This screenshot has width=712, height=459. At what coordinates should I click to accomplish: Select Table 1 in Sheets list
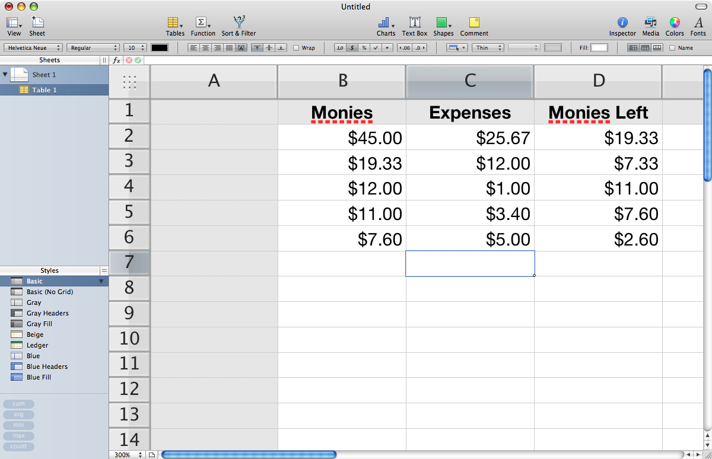click(44, 90)
